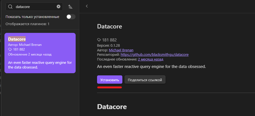This screenshot has height=116, width=255.
Task: Click the Автор: Michael Brenan card text
Action: point(25,45)
